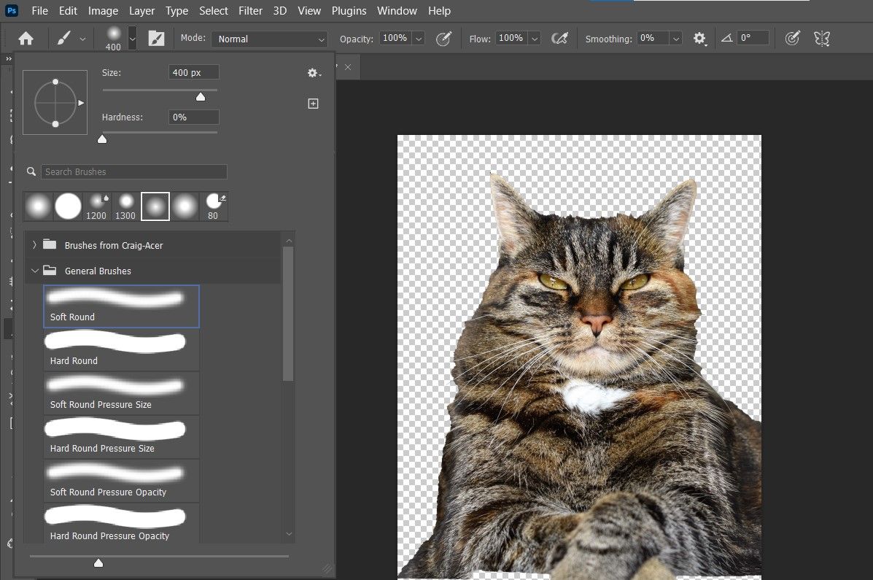Click the Search Brushes field
Viewport: 873px width, 580px height.
(x=133, y=172)
